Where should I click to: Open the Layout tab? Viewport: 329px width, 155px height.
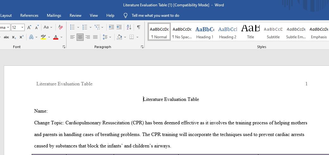point(6,15)
